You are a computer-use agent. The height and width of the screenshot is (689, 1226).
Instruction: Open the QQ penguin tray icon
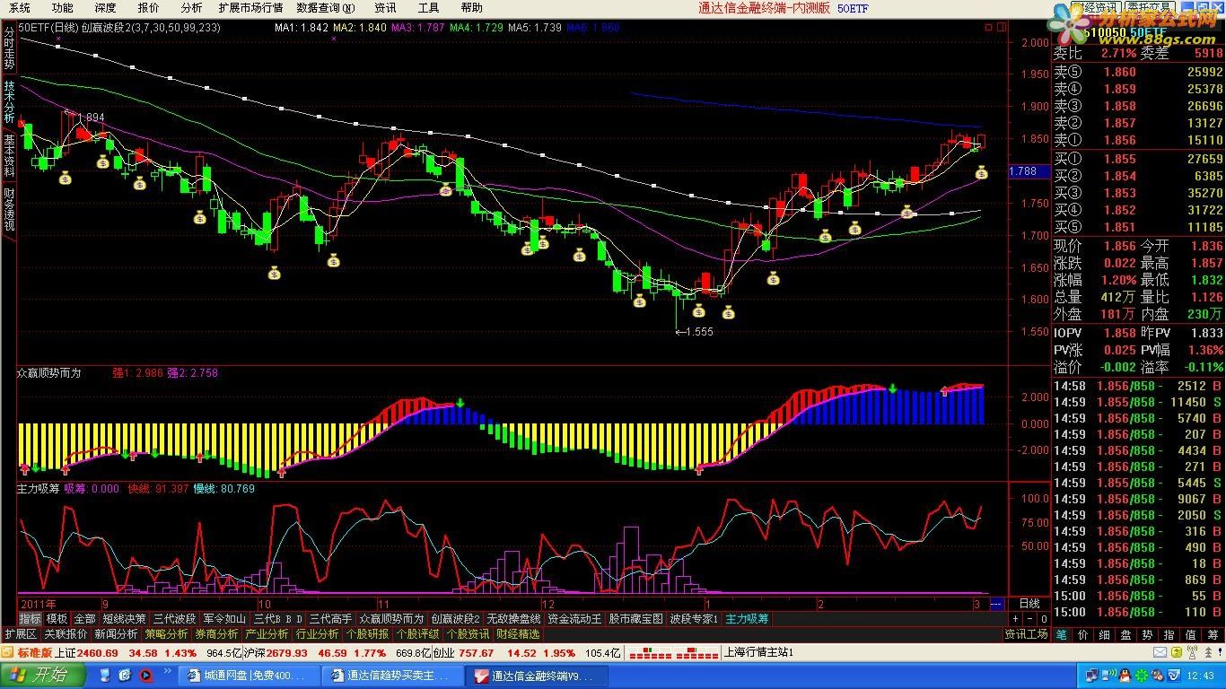pos(1125,676)
